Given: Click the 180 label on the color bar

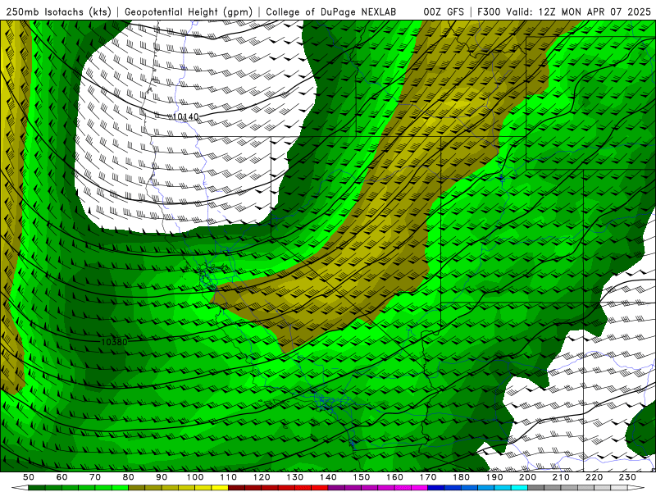Looking at the screenshot, I should 461,477.
